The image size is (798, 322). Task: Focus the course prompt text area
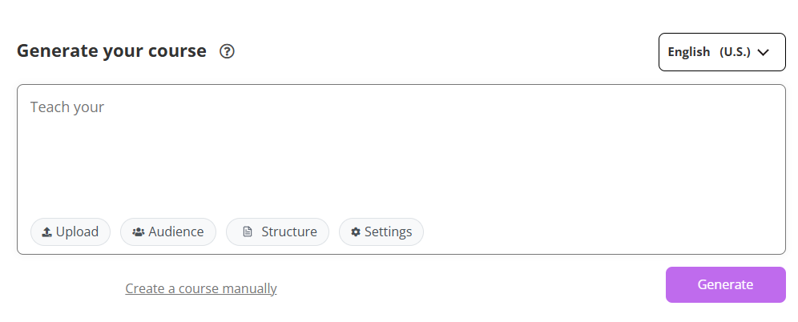coord(401,152)
